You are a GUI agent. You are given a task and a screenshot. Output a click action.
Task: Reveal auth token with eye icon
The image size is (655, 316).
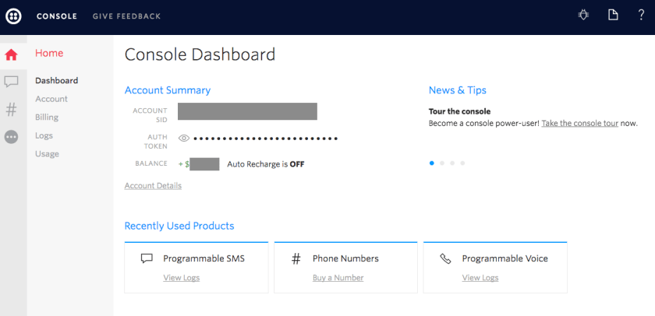184,139
